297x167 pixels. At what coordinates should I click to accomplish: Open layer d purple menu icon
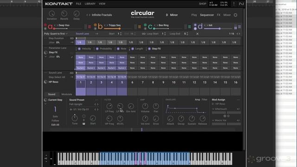coord(239,27)
